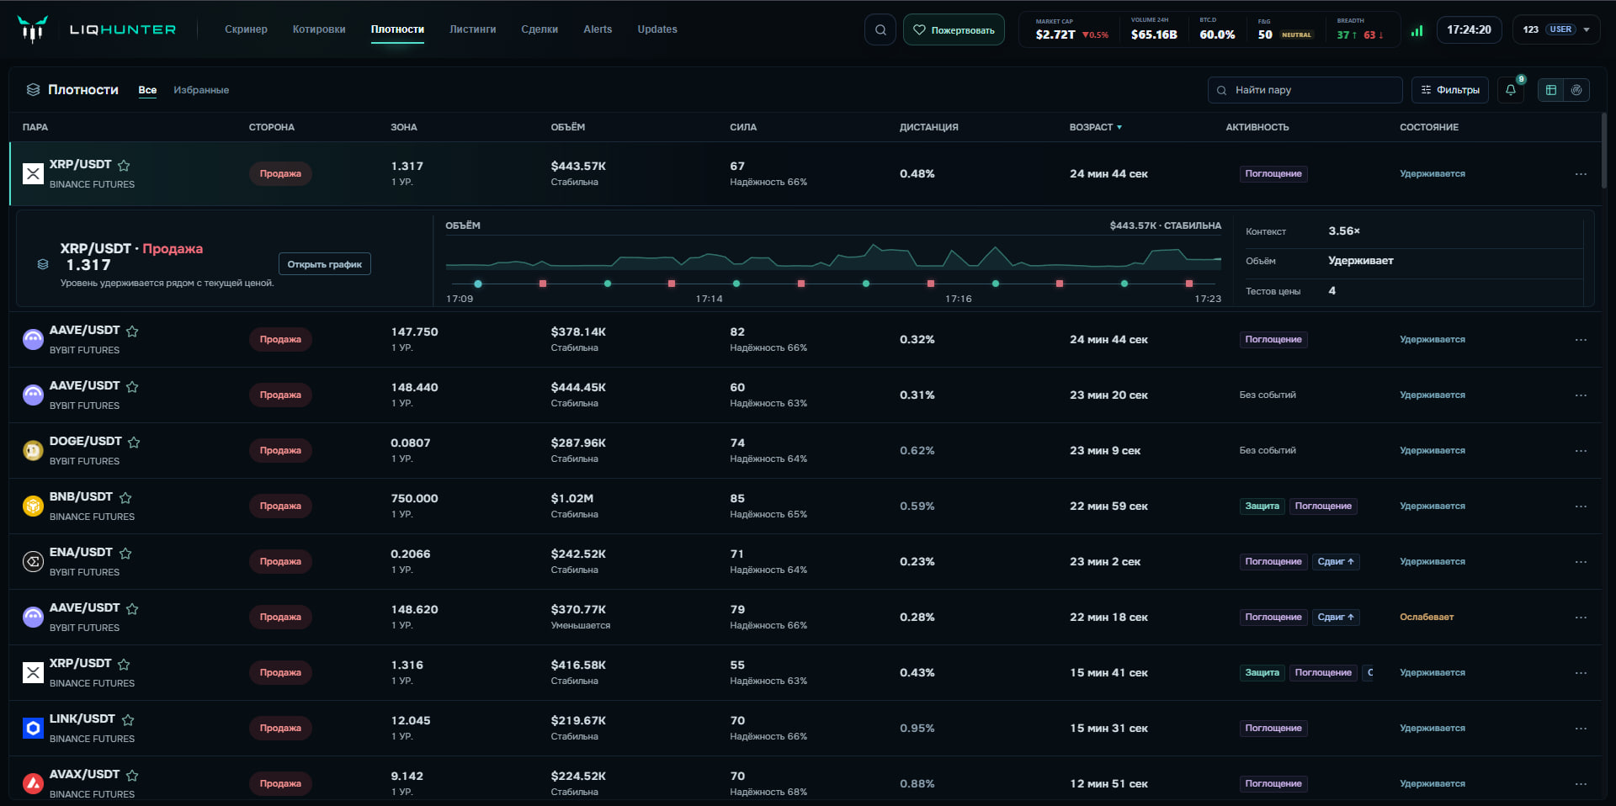Switch to the Избранные tab
This screenshot has height=806, width=1616.
click(x=201, y=90)
